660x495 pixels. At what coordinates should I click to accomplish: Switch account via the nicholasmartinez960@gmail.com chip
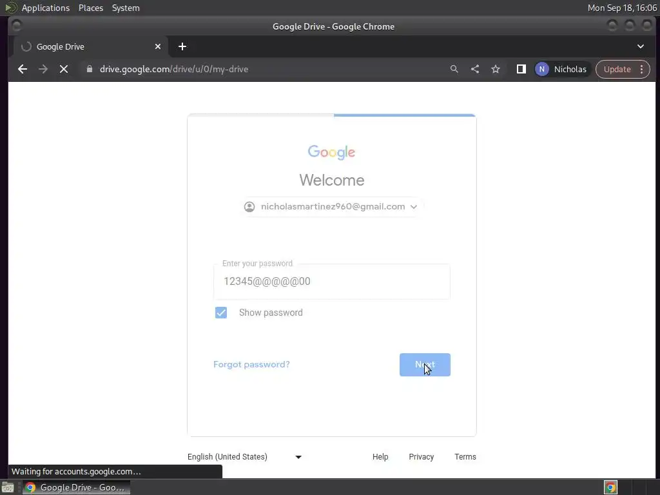click(331, 207)
